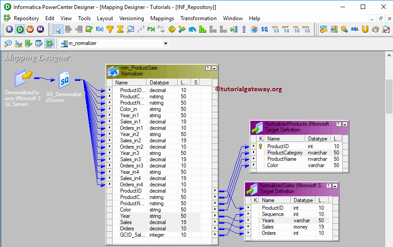Open the Repository menu
Screen dimensions: 393x247
click(26, 18)
